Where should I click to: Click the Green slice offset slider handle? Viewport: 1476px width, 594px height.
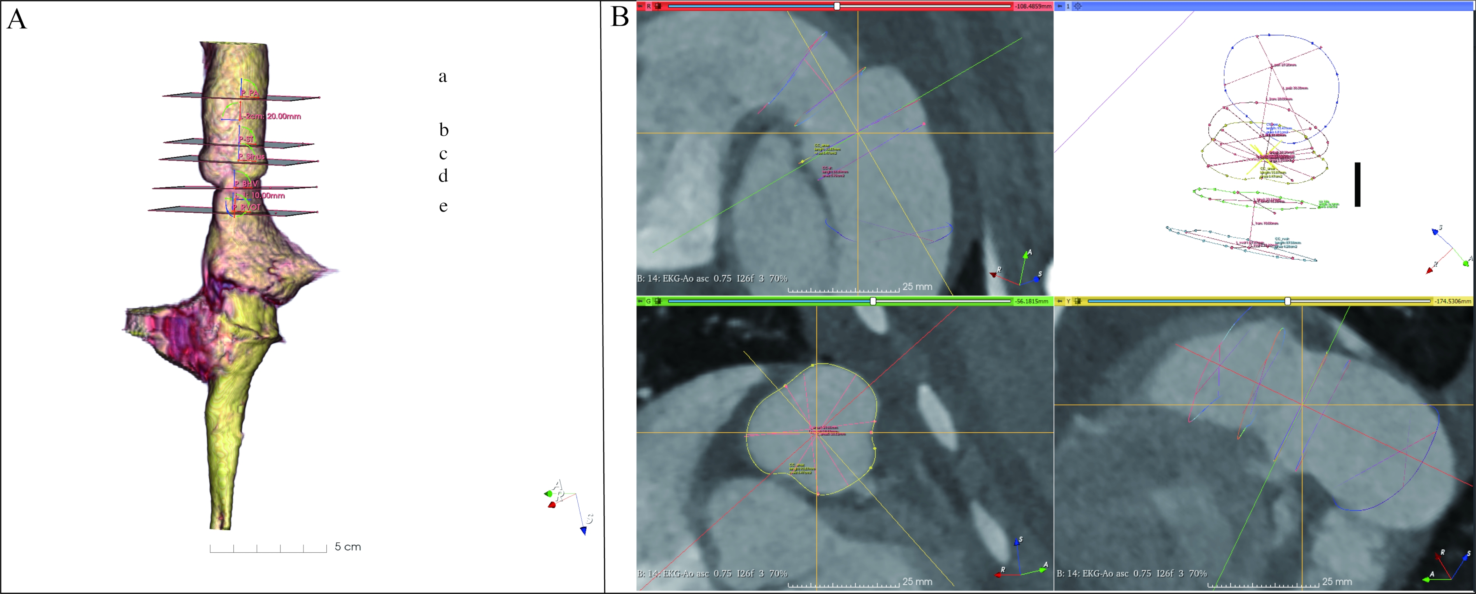(873, 301)
